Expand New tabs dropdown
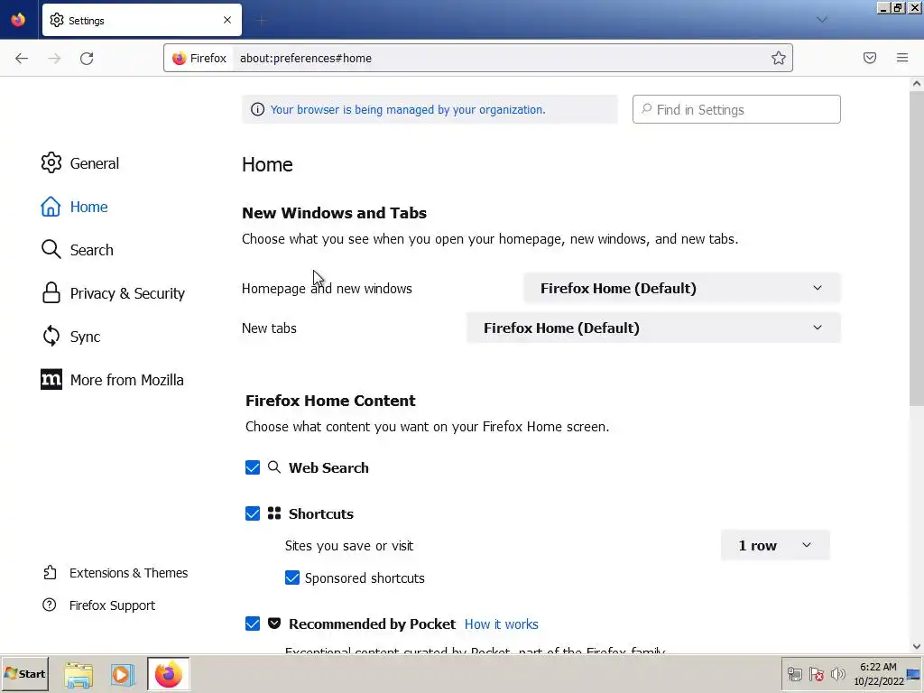The width and height of the screenshot is (924, 693). 653,328
